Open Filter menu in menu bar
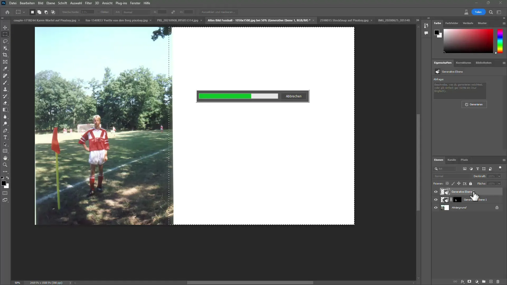 88,3
